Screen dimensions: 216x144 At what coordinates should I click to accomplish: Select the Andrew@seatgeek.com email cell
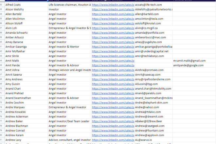click(153, 126)
